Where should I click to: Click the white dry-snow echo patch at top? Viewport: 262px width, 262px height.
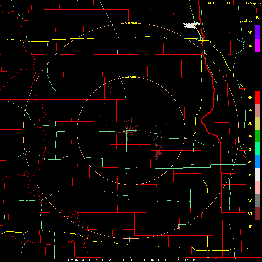click(x=191, y=25)
